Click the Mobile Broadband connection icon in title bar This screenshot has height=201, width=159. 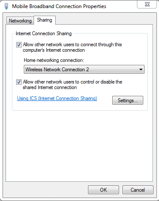[x=6, y=6]
